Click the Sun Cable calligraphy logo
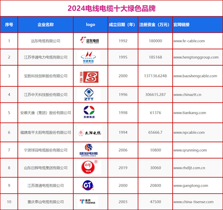This screenshot has width=223, height=210. (90, 133)
